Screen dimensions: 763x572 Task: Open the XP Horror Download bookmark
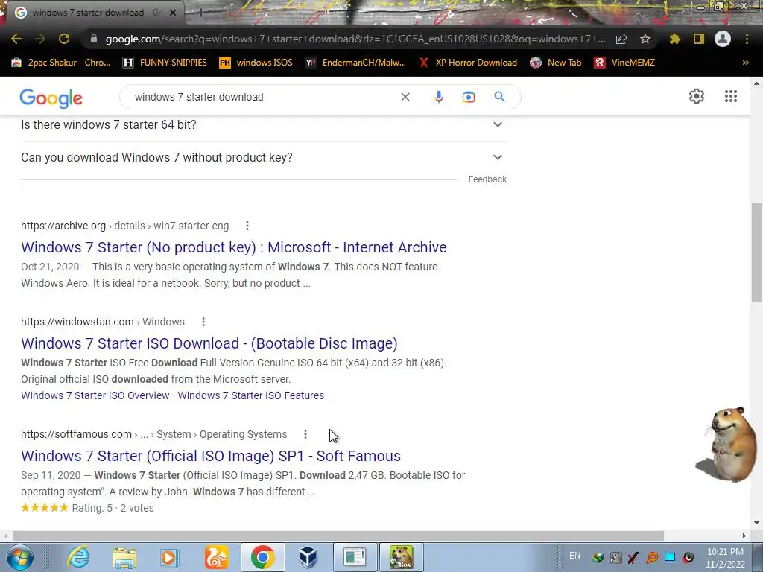coord(468,63)
